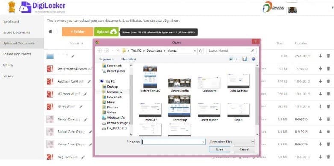The width and height of the screenshot is (334, 166).
Task: Select Music in navigation tree
Action: (x=109, y=102)
